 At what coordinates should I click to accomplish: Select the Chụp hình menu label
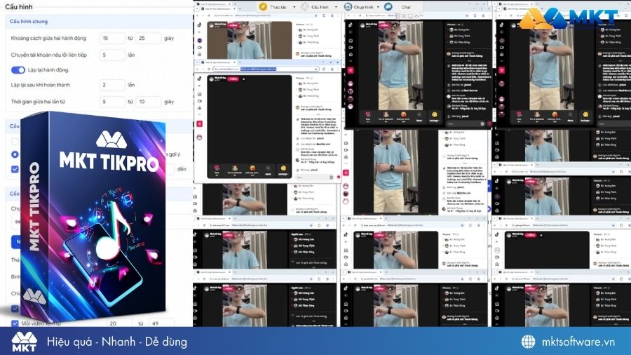(x=363, y=7)
